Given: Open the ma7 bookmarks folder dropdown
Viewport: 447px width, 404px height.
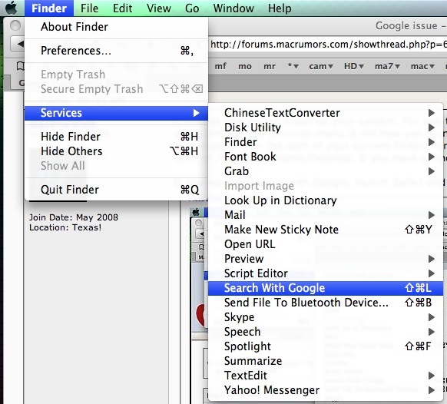Looking at the screenshot, I should (x=387, y=66).
